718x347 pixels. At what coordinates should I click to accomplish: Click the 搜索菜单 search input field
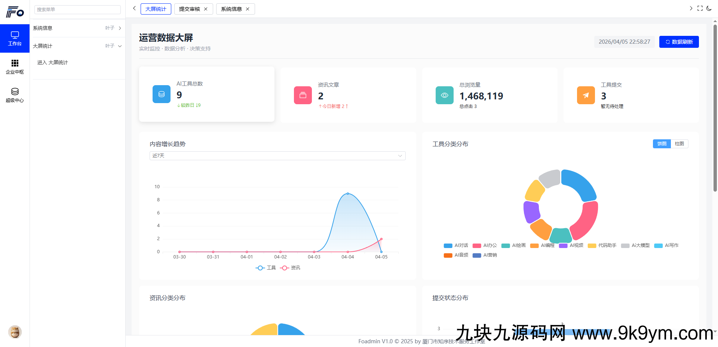pos(77,9)
